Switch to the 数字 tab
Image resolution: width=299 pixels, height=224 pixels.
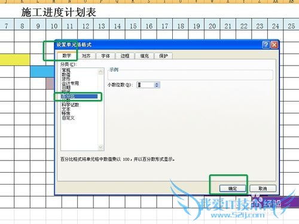pos(67,56)
